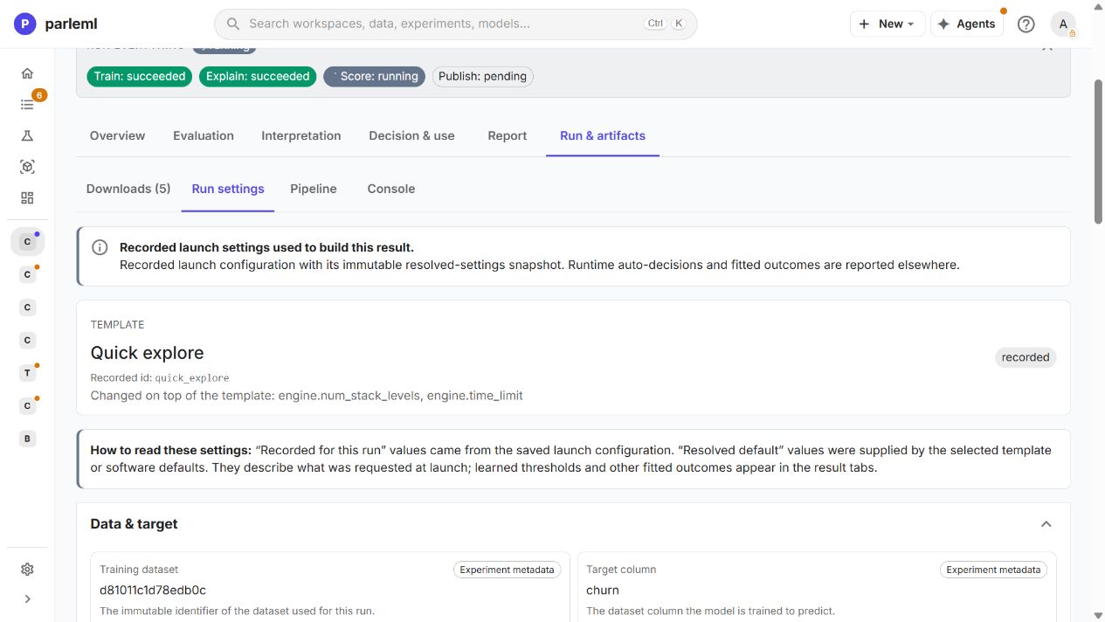Click the Changed on top of the template line
The width and height of the screenshot is (1105, 622).
[307, 396]
